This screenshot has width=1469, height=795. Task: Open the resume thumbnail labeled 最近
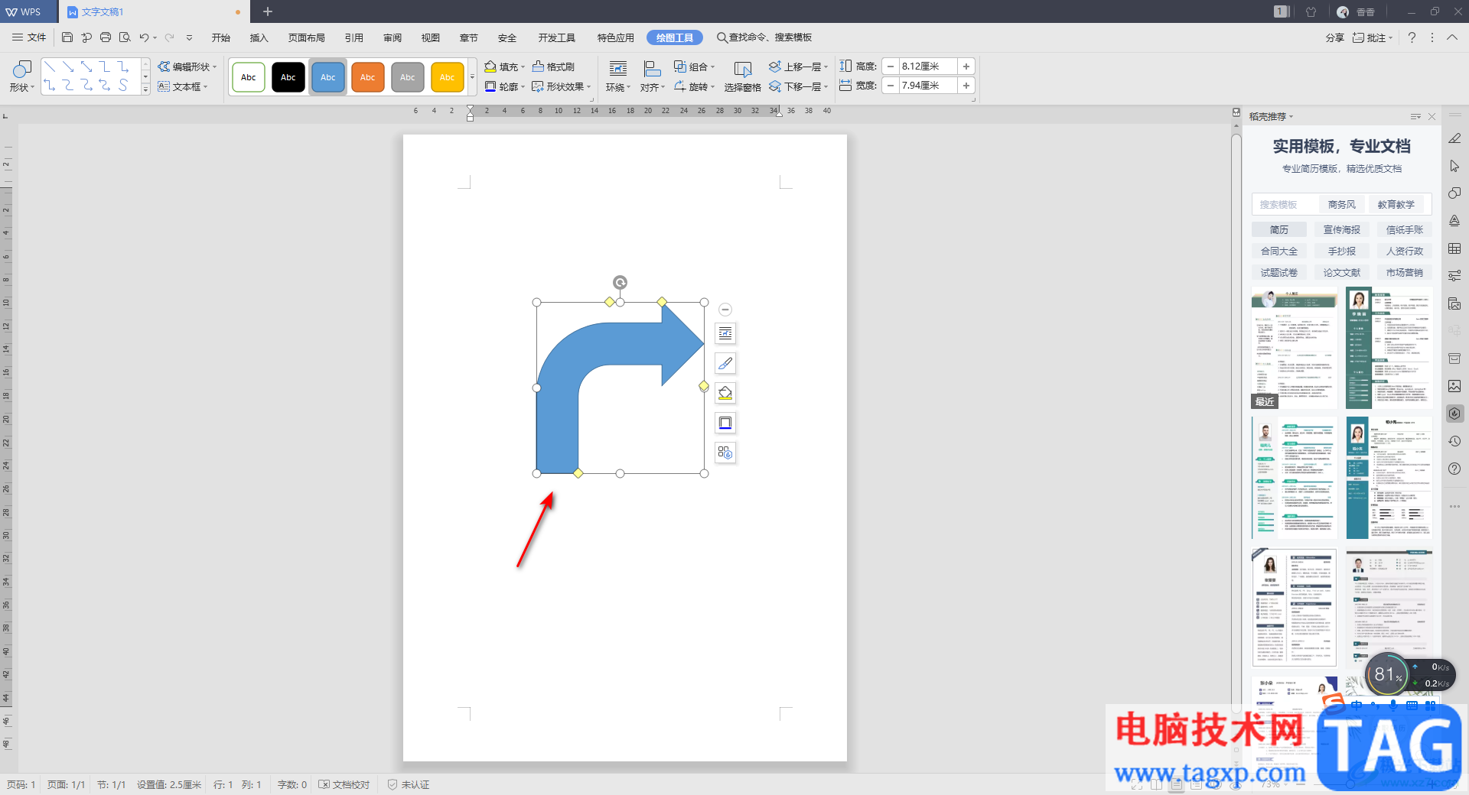point(1295,348)
